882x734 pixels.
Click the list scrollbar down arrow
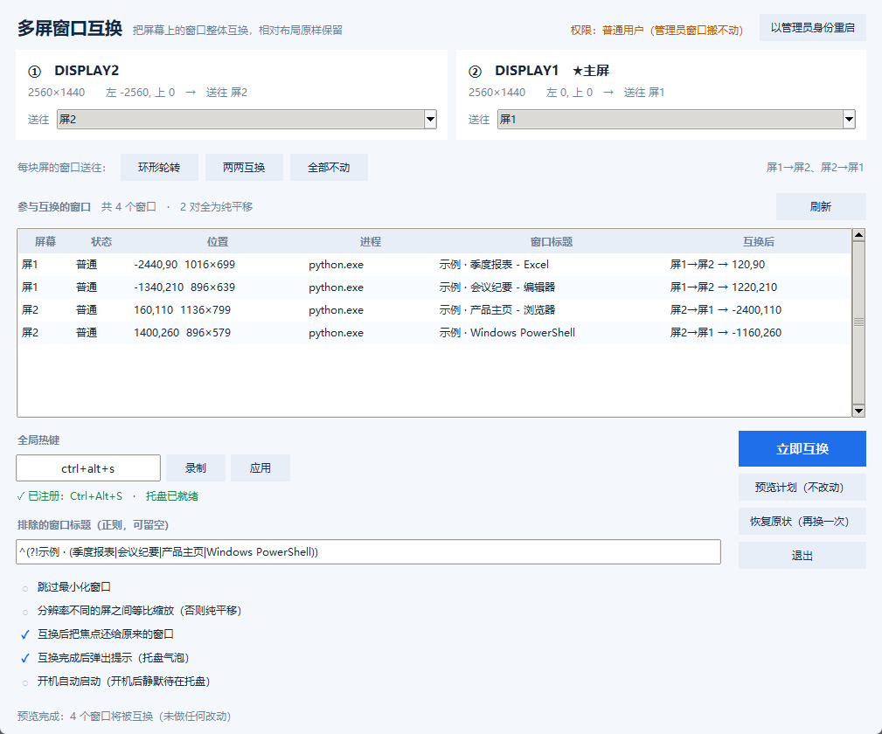pos(858,411)
